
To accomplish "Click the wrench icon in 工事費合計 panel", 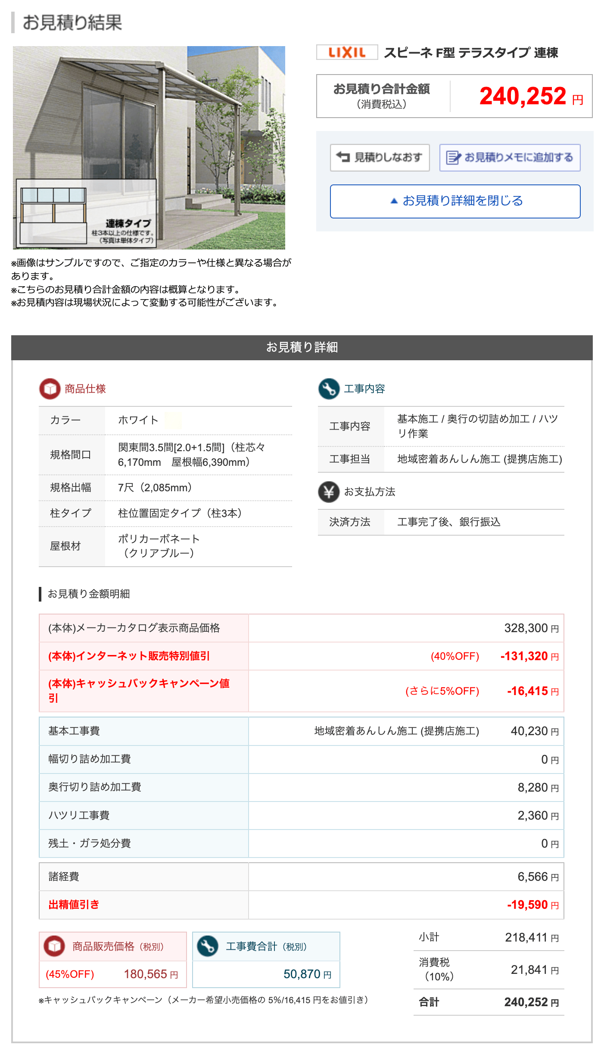I will tap(207, 946).
